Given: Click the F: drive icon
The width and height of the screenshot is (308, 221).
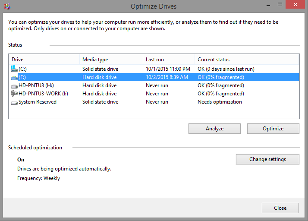Looking at the screenshot, I should (14, 77).
